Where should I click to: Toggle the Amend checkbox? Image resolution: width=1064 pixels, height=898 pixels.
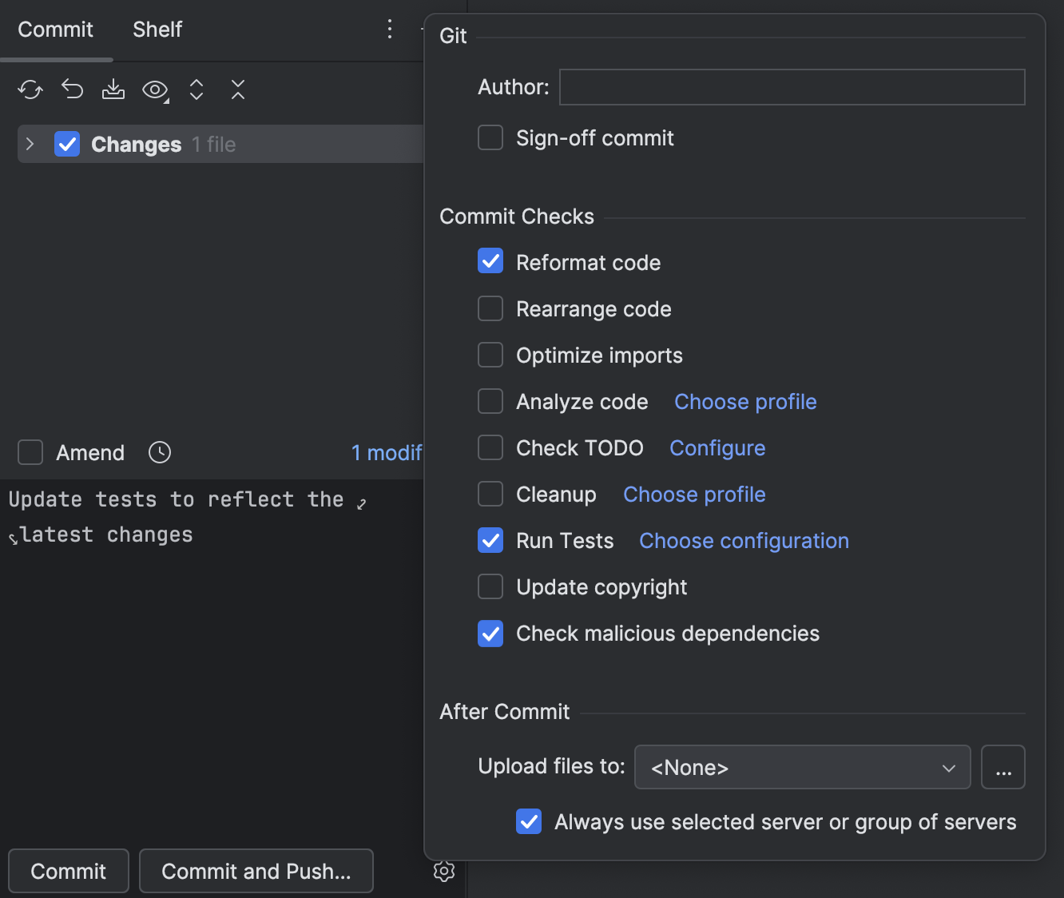click(30, 452)
